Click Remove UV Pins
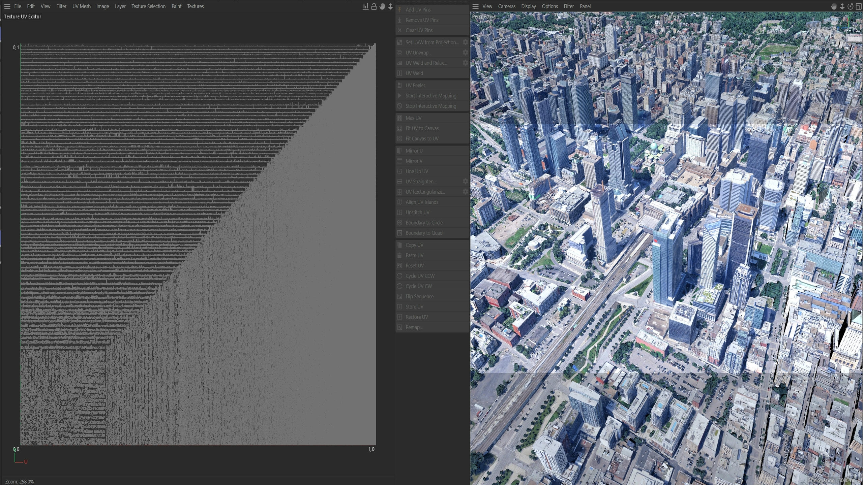The width and height of the screenshot is (863, 485). coord(432,20)
